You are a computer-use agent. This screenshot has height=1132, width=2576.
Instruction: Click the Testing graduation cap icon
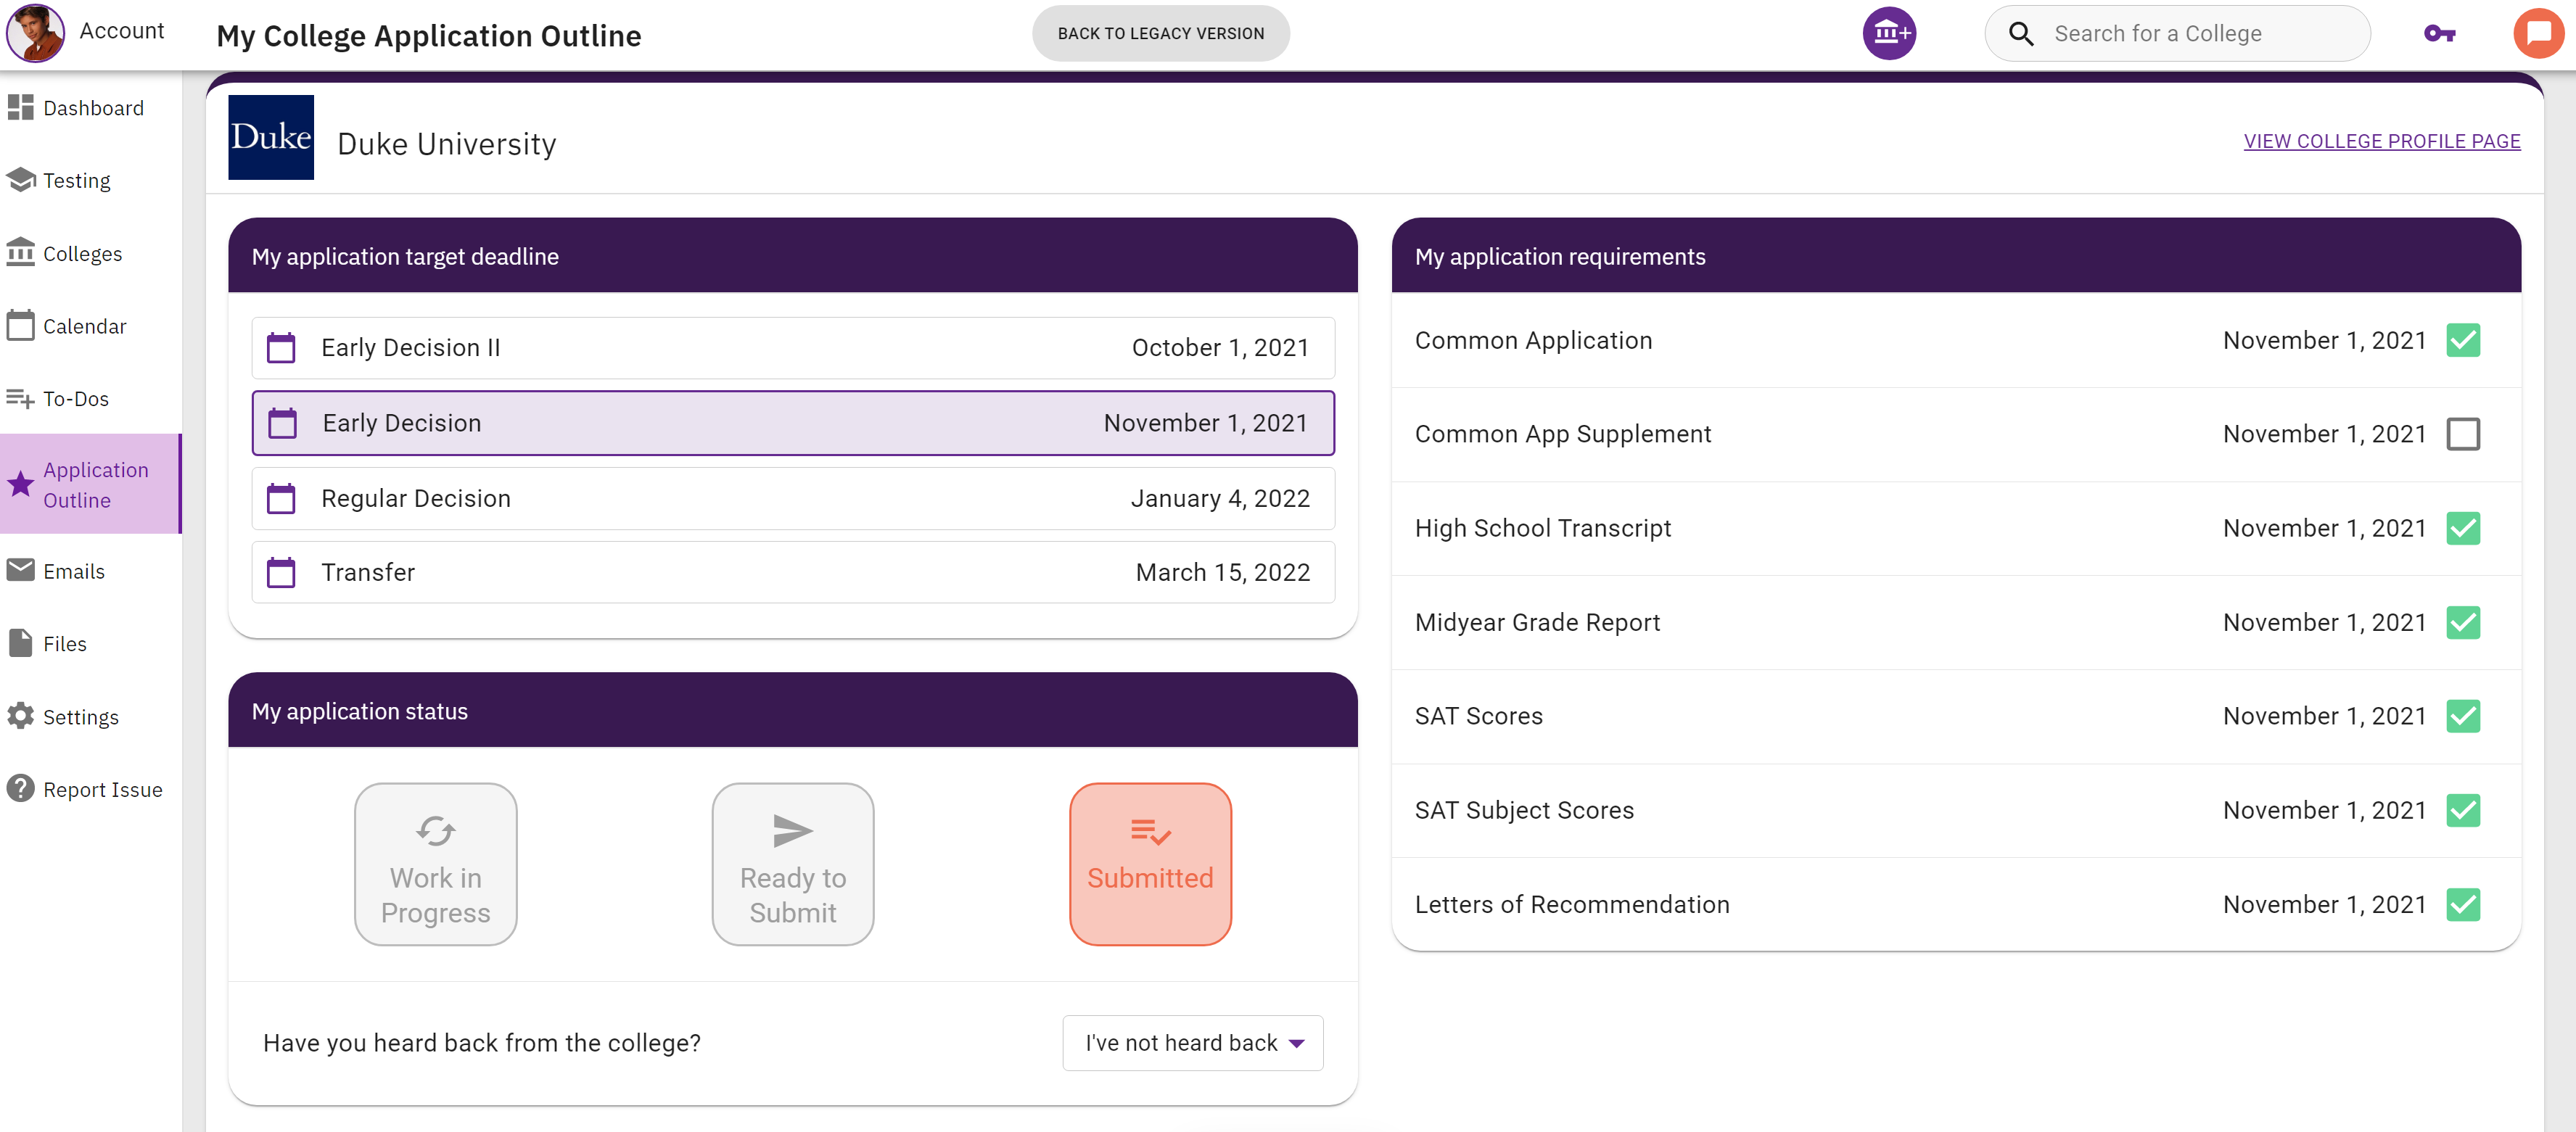click(20, 180)
